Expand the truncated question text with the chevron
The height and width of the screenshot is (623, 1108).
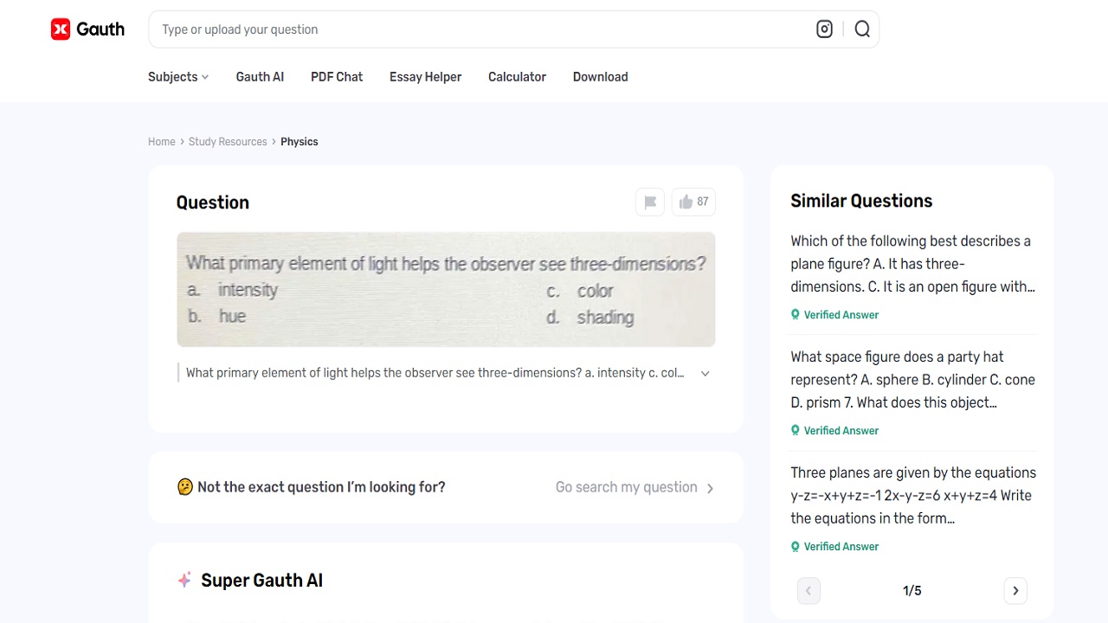tap(705, 373)
